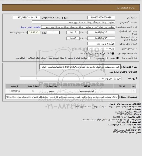Click the family name value رسایی خواه
This screenshot has width=142, height=156.
click(120, 130)
